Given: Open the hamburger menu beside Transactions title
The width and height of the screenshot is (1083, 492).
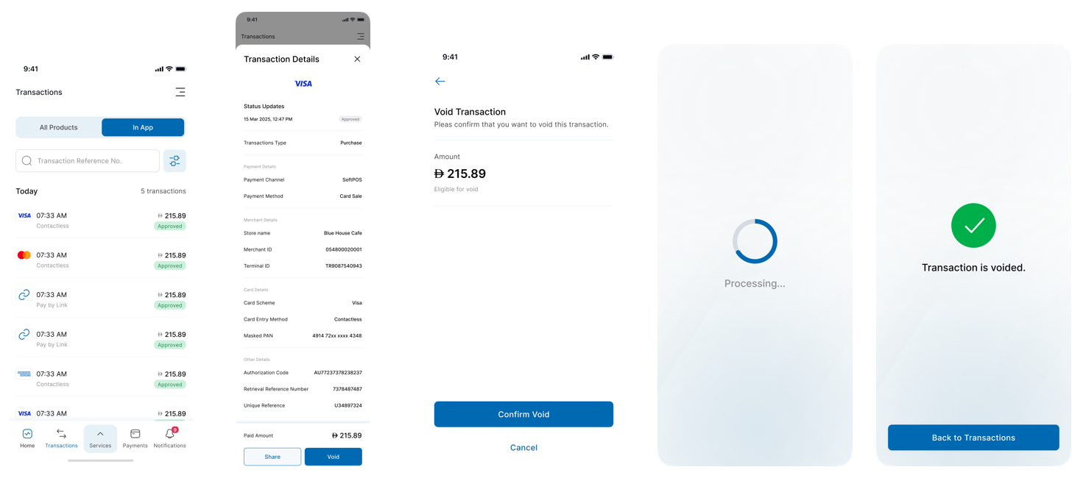Looking at the screenshot, I should pyautogui.click(x=180, y=92).
